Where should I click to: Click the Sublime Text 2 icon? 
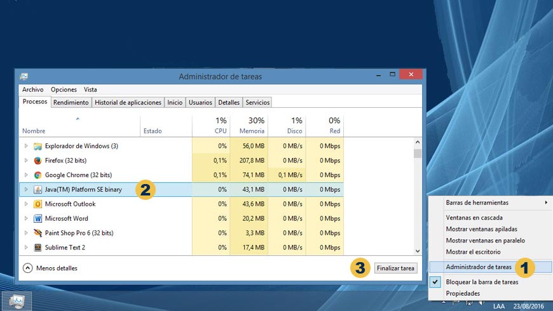point(38,248)
